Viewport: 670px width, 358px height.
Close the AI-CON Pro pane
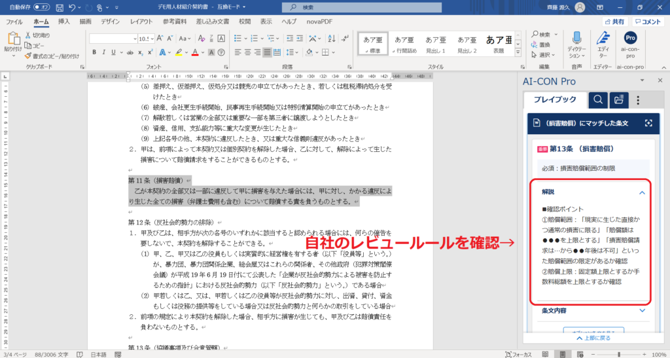(660, 80)
